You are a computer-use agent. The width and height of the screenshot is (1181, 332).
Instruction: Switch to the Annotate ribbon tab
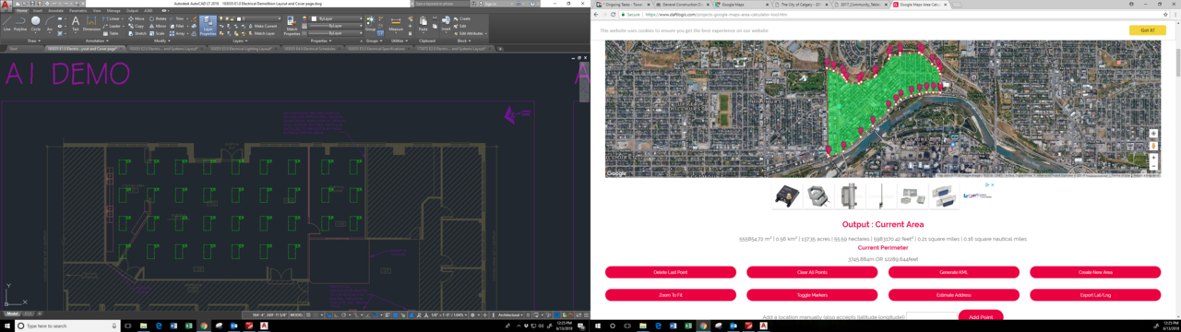[x=54, y=10]
